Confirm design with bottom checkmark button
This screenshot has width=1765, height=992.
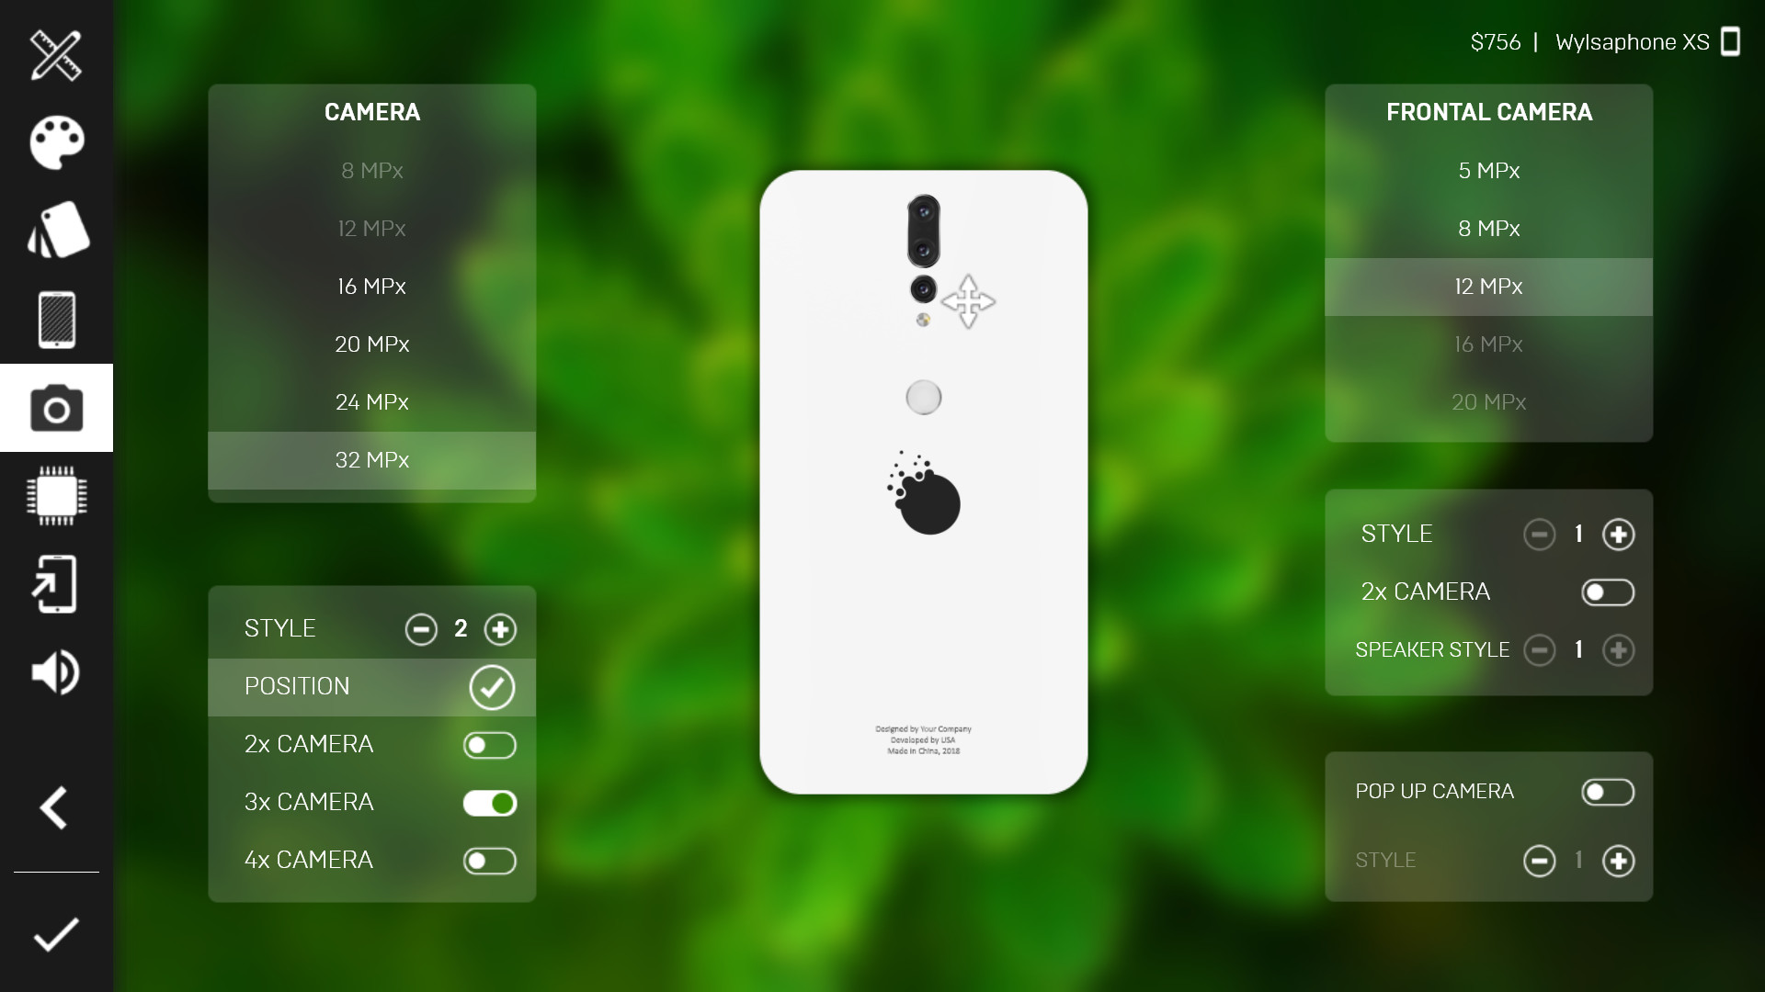56,932
